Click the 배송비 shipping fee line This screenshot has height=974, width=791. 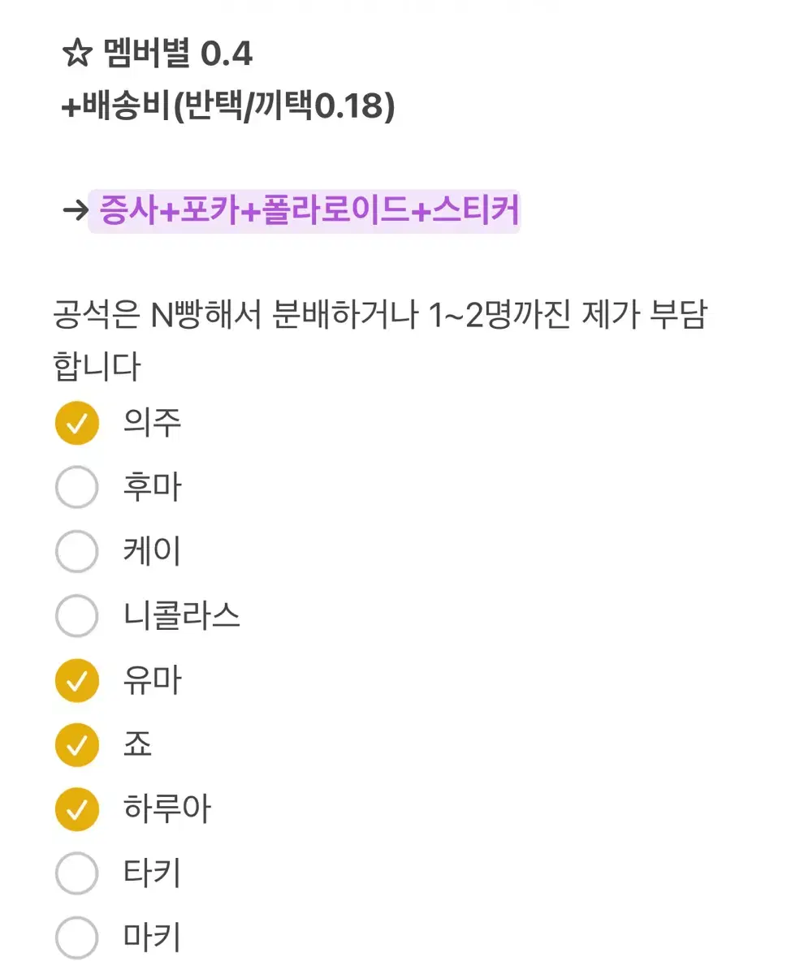(228, 106)
